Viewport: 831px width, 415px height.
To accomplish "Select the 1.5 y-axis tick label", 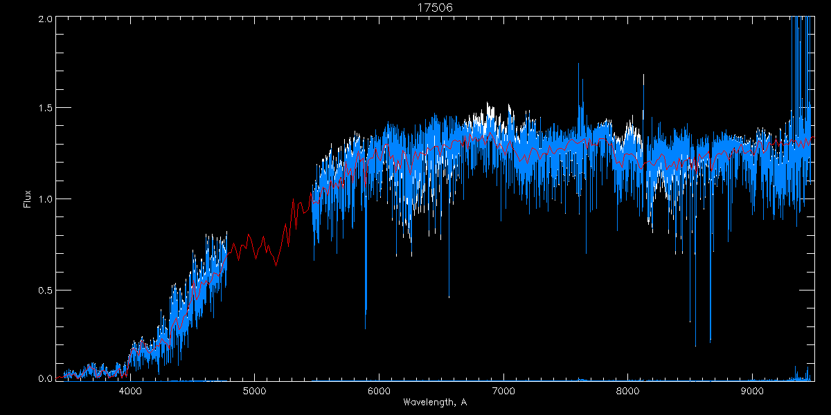I will tap(43, 109).
